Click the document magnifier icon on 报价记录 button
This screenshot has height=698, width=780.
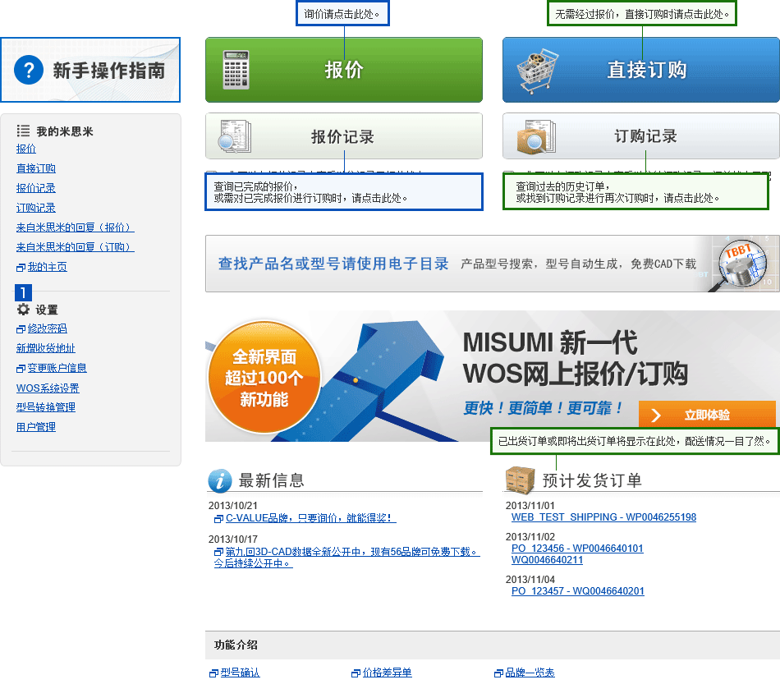(234, 135)
